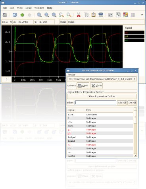The image size is (146, 189).
Task: Expand the toolbar overflow chevron
Action: (x=142, y=15)
